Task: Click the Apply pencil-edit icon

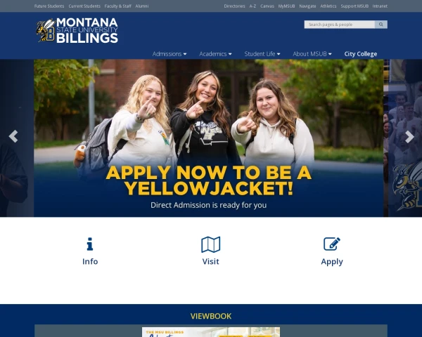Action: (x=332, y=244)
